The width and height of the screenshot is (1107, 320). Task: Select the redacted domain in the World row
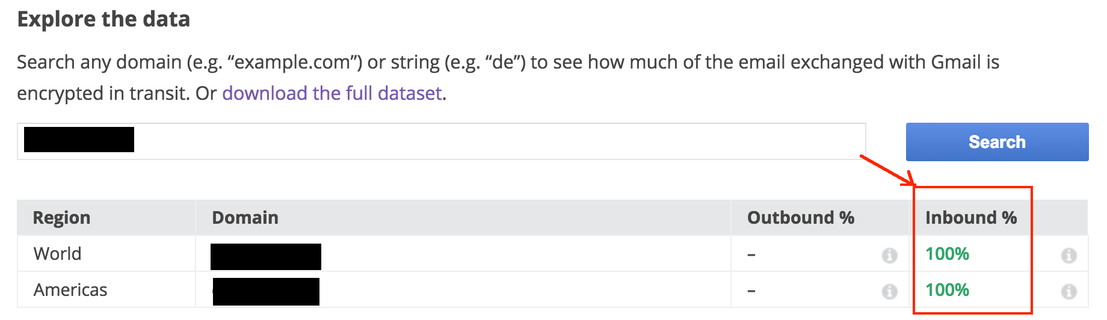(265, 256)
